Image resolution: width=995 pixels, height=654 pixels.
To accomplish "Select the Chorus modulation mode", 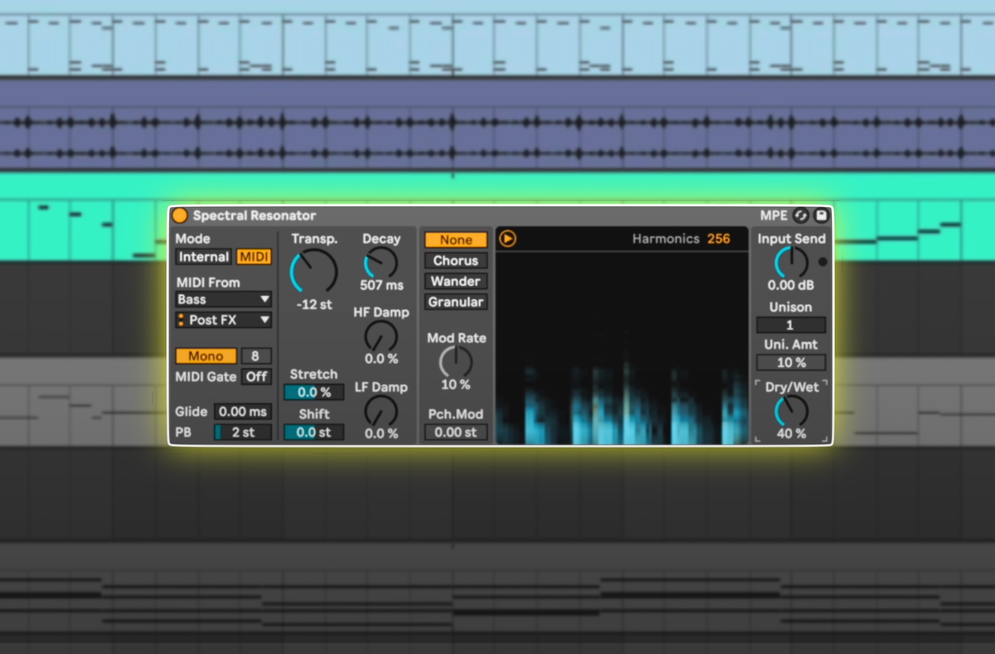I will pos(455,261).
